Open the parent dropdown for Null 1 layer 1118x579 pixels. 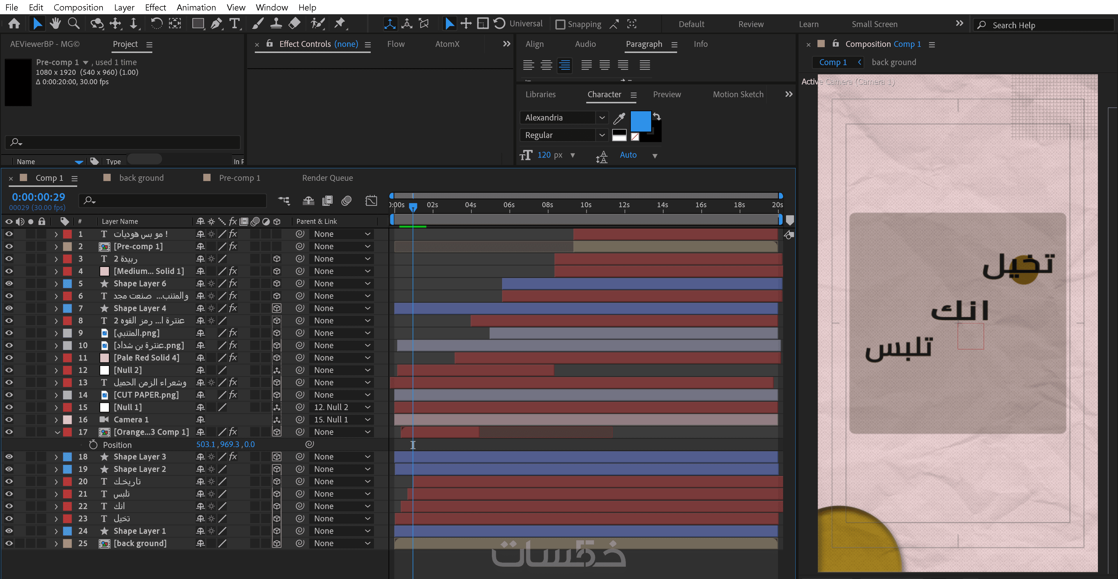[x=342, y=407]
